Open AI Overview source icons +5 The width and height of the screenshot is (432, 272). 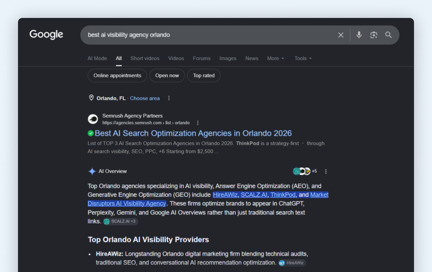pos(305,171)
